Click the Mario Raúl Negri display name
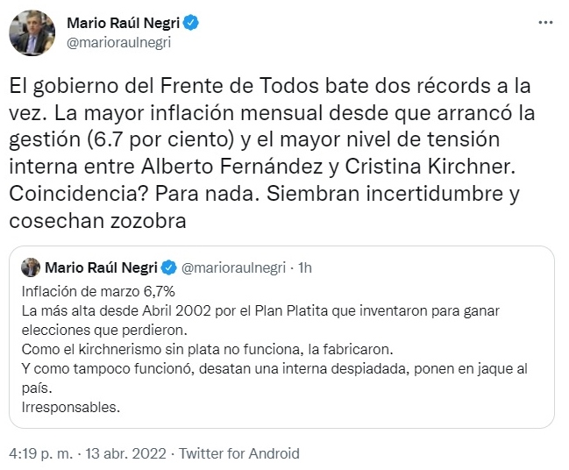Viewport: 569px width, 470px height. pyautogui.click(x=123, y=23)
